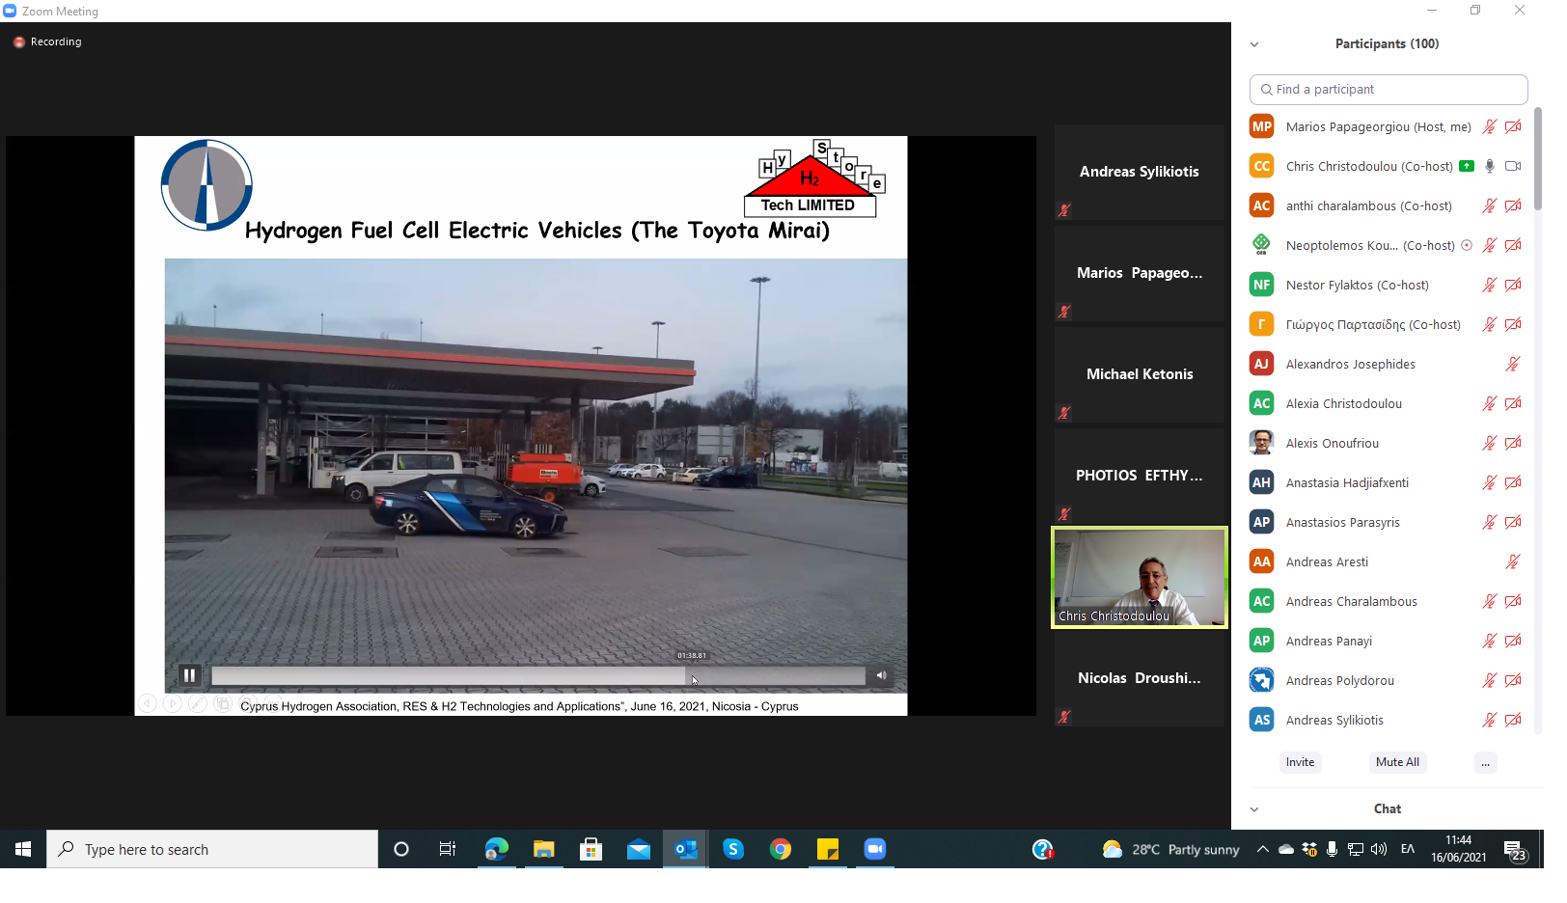Viewport: 1567px width, 903px height.
Task: Open the participants more options button
Action: click(x=1486, y=762)
